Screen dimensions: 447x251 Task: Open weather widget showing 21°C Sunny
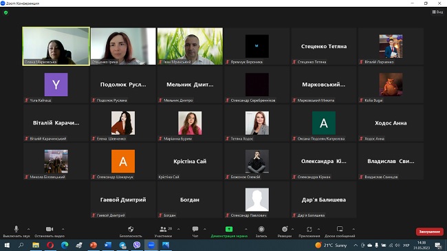pyautogui.click(x=331, y=245)
